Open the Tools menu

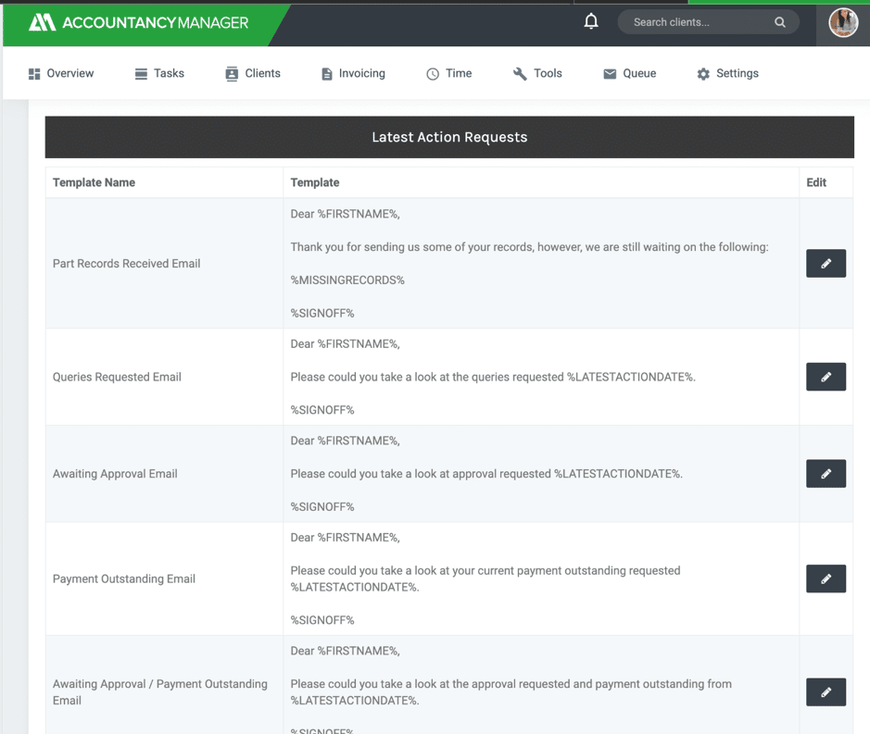(537, 73)
